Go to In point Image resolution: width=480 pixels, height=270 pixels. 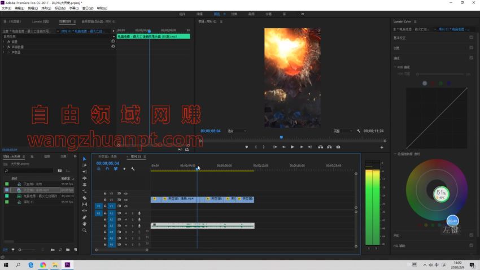(x=275, y=147)
